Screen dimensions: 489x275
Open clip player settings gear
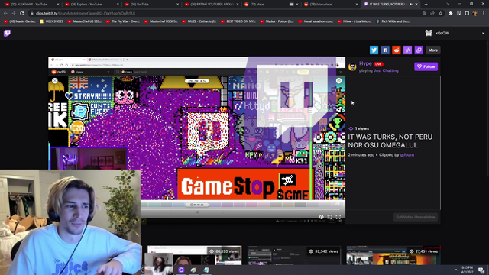[321, 217]
